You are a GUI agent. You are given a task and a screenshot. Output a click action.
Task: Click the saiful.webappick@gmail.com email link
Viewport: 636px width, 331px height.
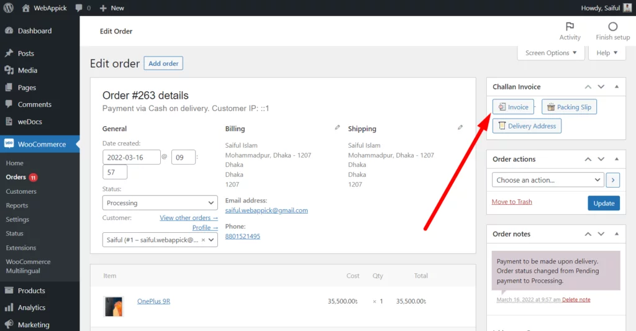[x=266, y=210]
